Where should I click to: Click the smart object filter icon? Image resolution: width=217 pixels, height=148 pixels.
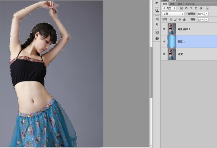pyautogui.click(x=201, y=8)
